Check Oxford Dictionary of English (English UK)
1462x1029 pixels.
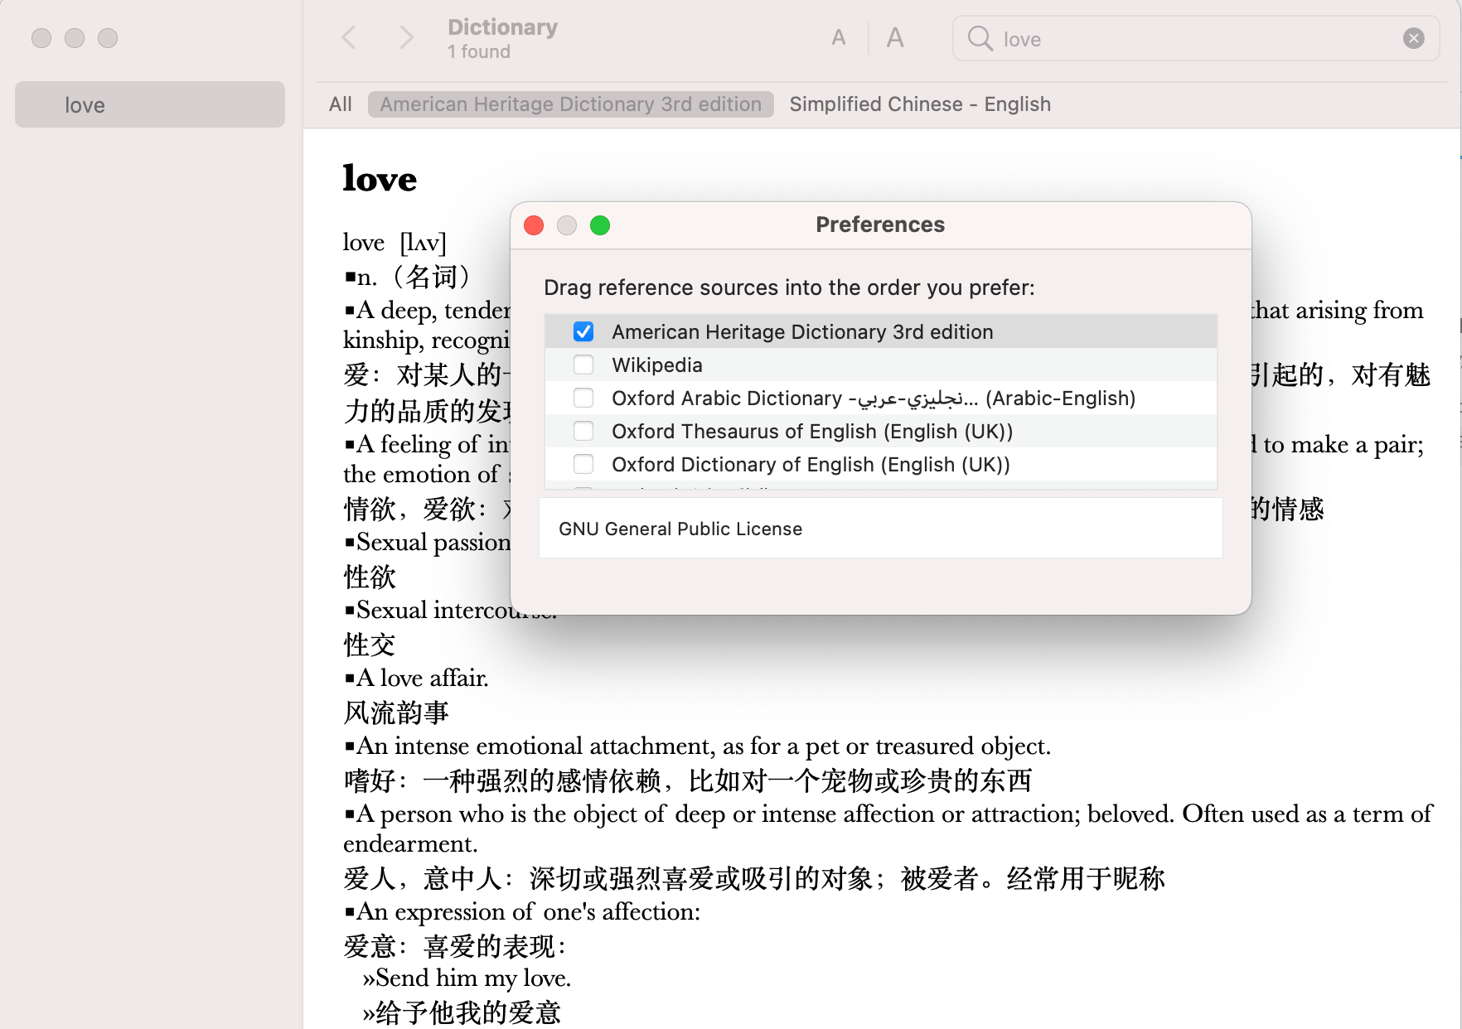[x=583, y=464]
